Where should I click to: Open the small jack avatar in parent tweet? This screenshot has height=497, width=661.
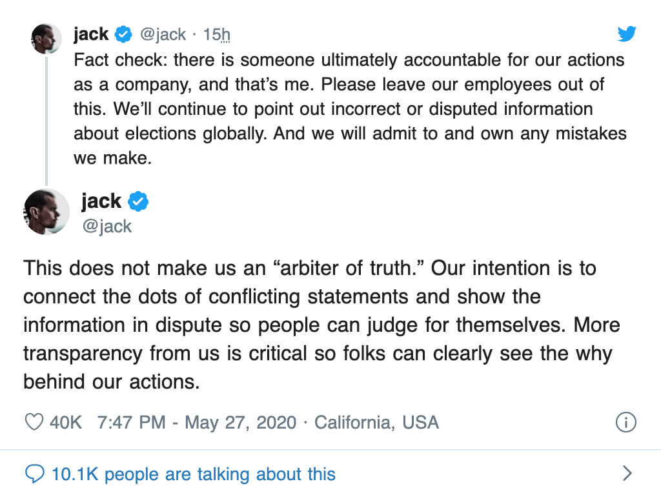coord(46,39)
